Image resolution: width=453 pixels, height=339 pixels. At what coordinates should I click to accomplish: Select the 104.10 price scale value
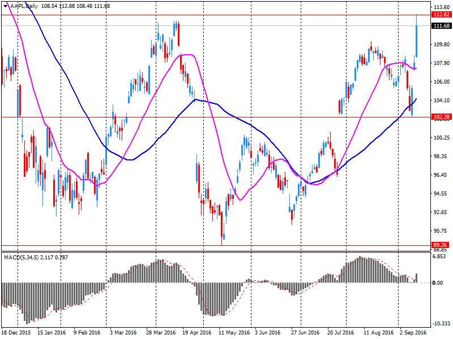click(442, 101)
